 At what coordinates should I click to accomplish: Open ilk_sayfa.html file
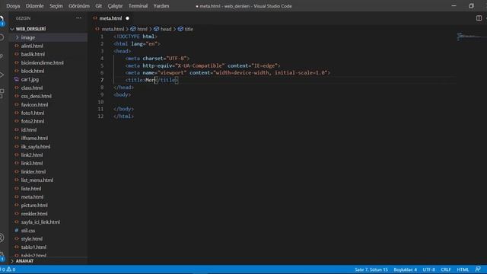click(36, 146)
